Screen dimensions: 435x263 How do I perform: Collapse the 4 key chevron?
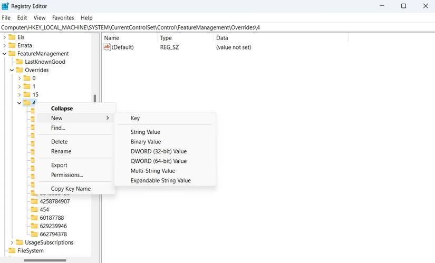click(20, 103)
